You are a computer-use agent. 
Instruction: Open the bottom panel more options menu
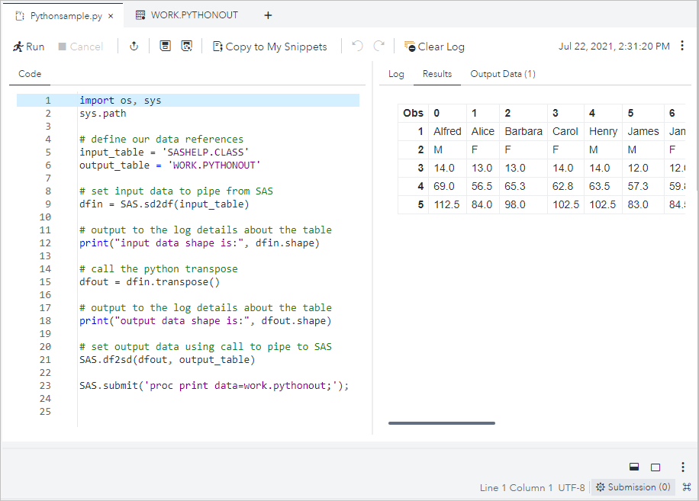pos(682,467)
